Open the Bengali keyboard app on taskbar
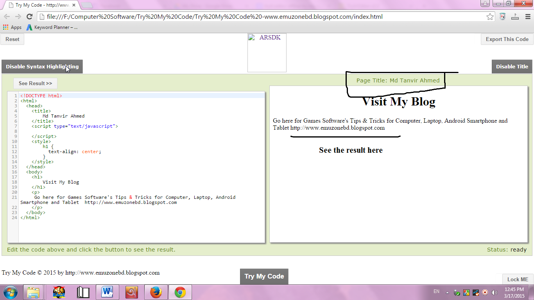Viewport: 534px width, 300px height. [131, 292]
